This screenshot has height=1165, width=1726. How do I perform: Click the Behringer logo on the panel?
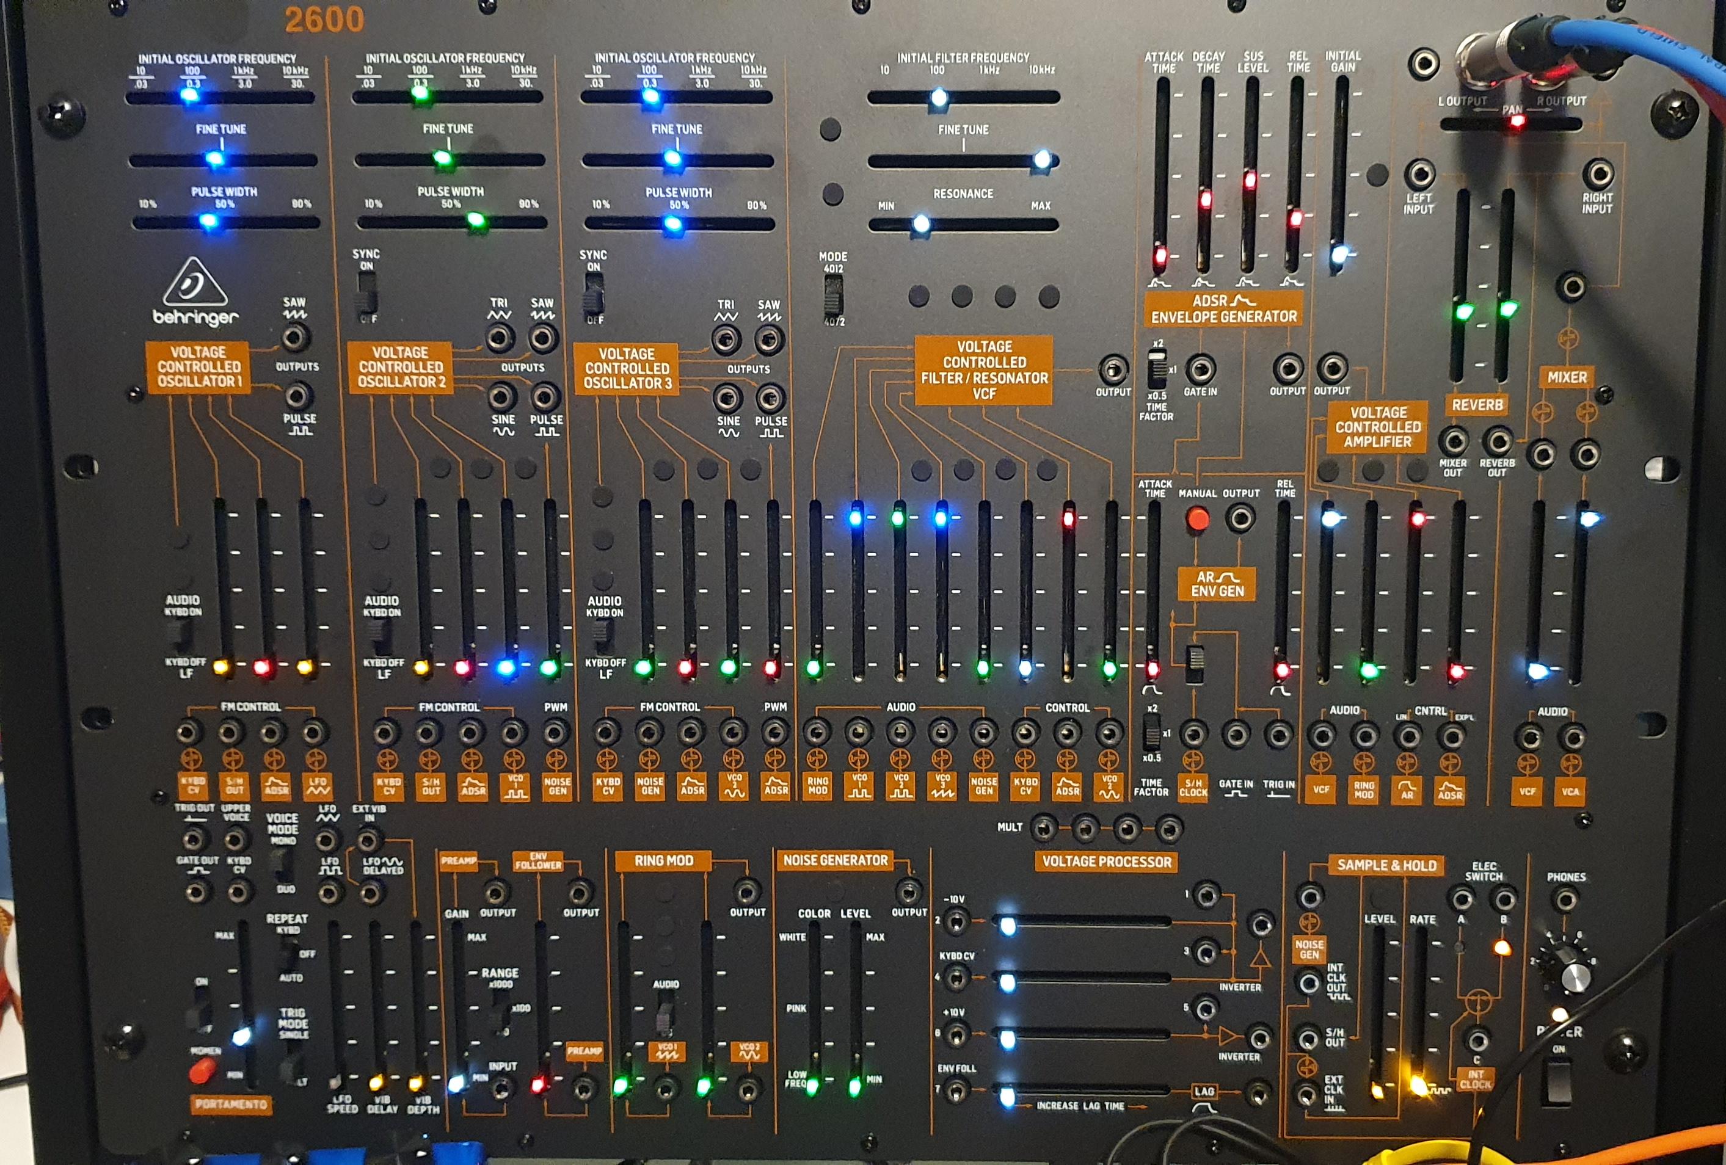[x=196, y=291]
